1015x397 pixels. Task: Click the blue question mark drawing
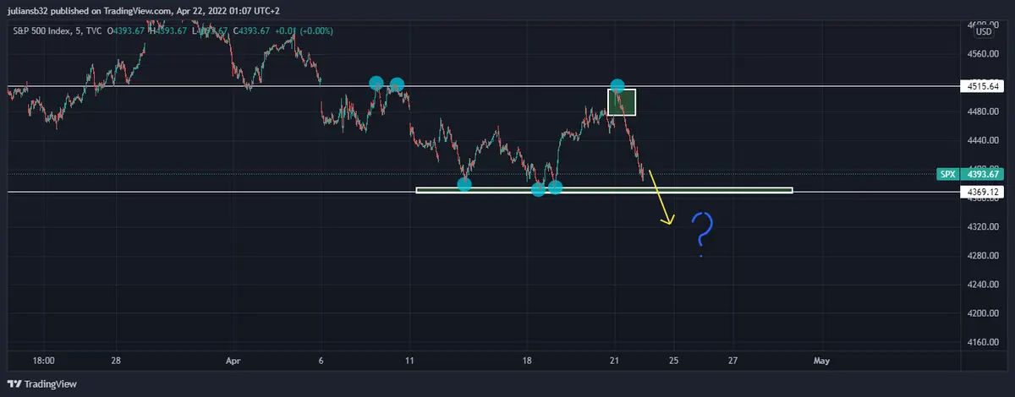click(x=702, y=232)
